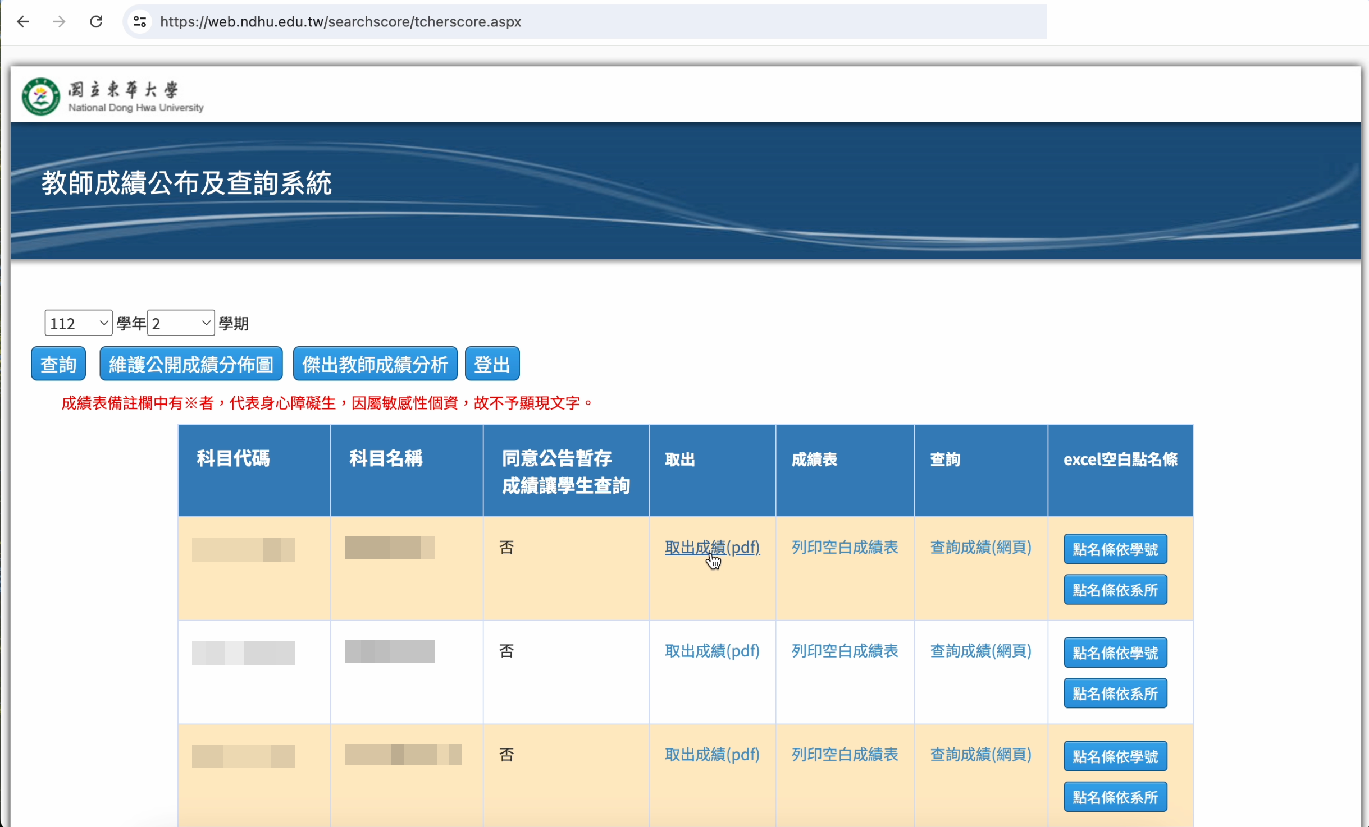This screenshot has width=1369, height=827.
Task: Open the semester 2 dropdown
Action: (x=180, y=323)
